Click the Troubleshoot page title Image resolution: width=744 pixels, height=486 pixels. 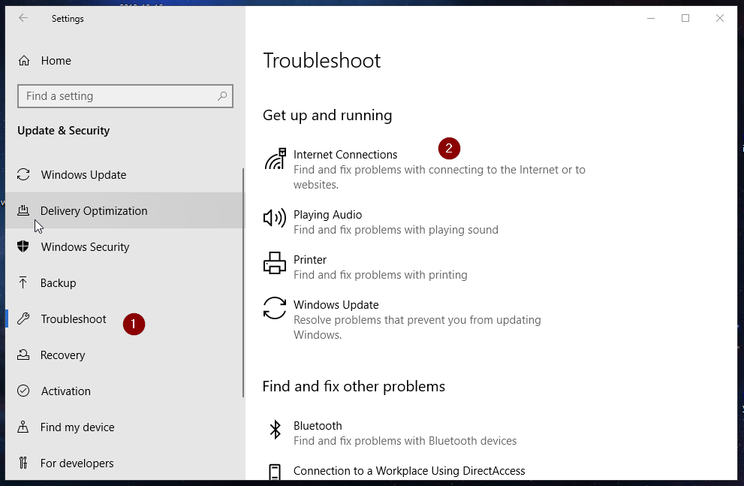point(322,61)
